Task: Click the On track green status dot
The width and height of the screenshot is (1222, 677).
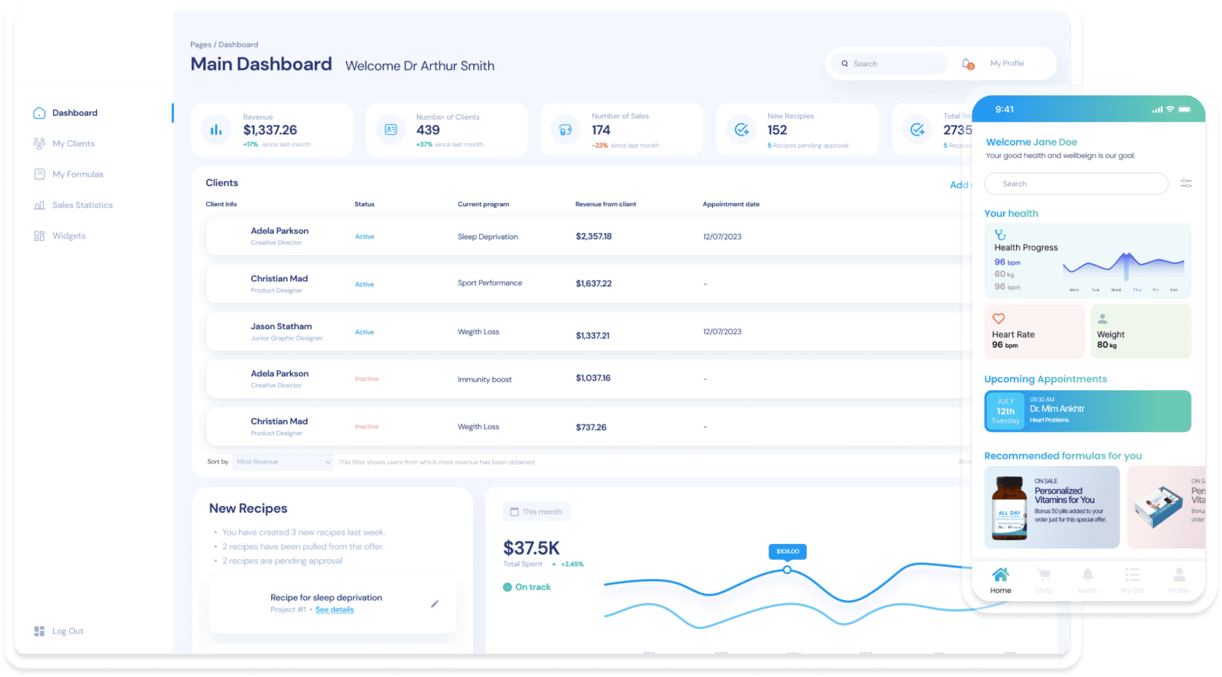Action: (507, 587)
